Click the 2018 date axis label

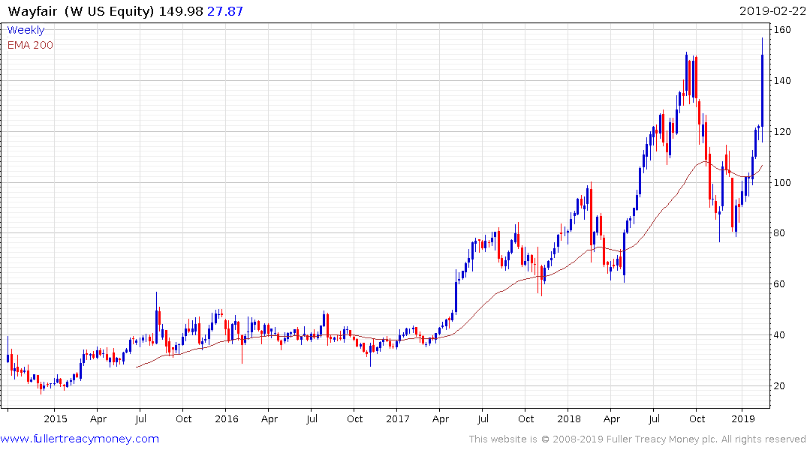click(569, 418)
